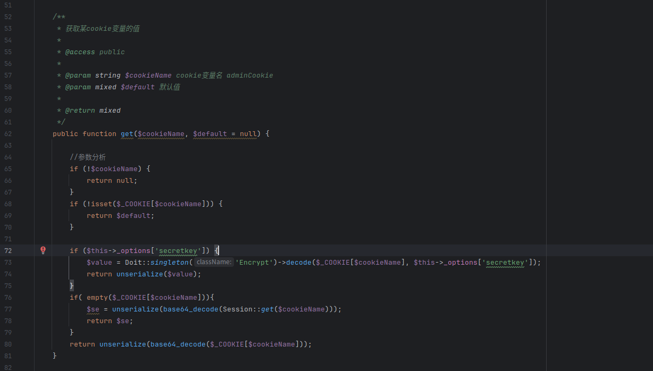The width and height of the screenshot is (653, 371).
Task: Click the public keyword on line 62
Action: [65, 133]
